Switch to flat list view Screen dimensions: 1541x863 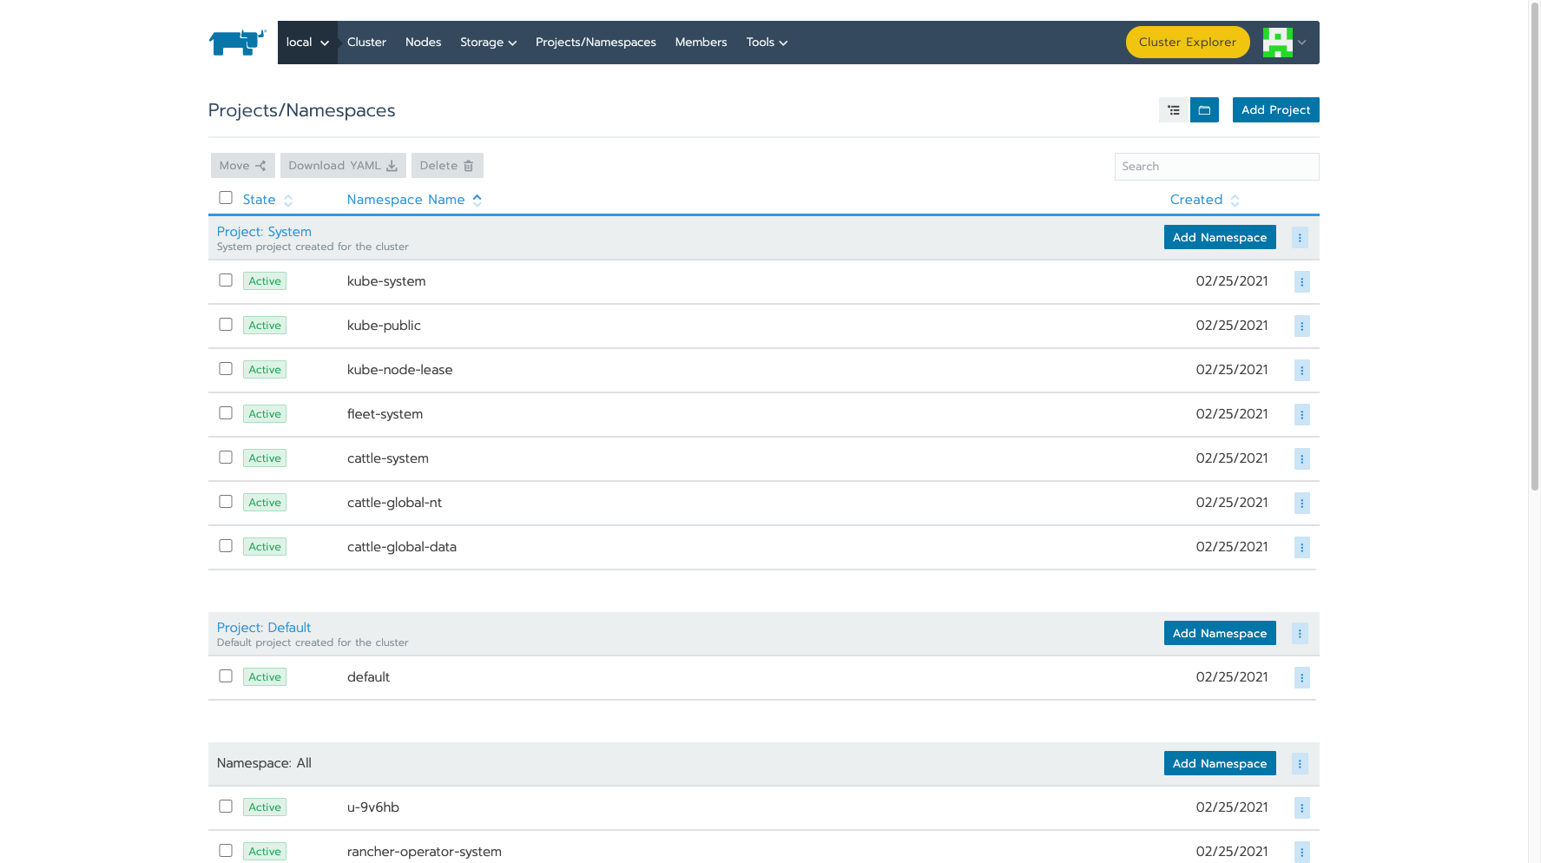point(1174,109)
